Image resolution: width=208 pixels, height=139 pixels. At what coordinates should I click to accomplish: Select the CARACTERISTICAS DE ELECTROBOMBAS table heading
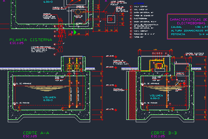[189, 21]
